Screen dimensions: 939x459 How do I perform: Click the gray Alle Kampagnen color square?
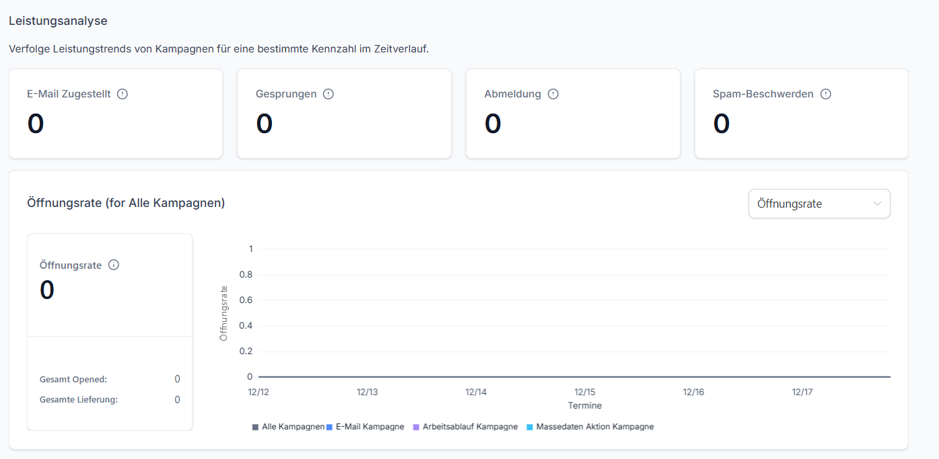click(255, 427)
